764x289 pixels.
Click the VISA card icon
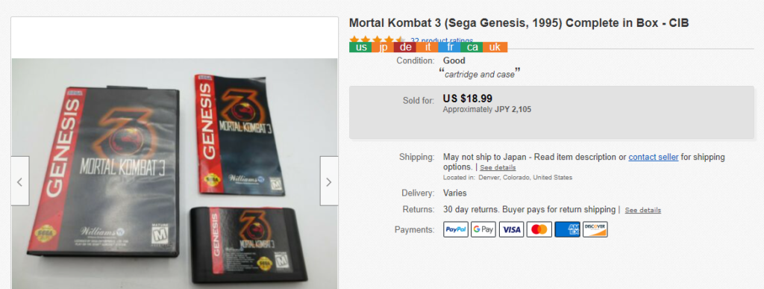click(x=512, y=229)
